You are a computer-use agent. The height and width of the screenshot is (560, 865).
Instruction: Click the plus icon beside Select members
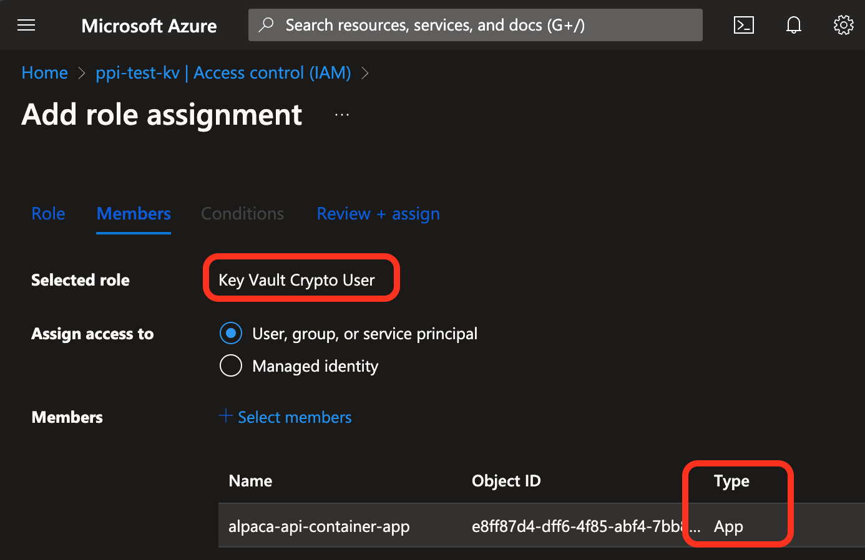click(x=226, y=416)
